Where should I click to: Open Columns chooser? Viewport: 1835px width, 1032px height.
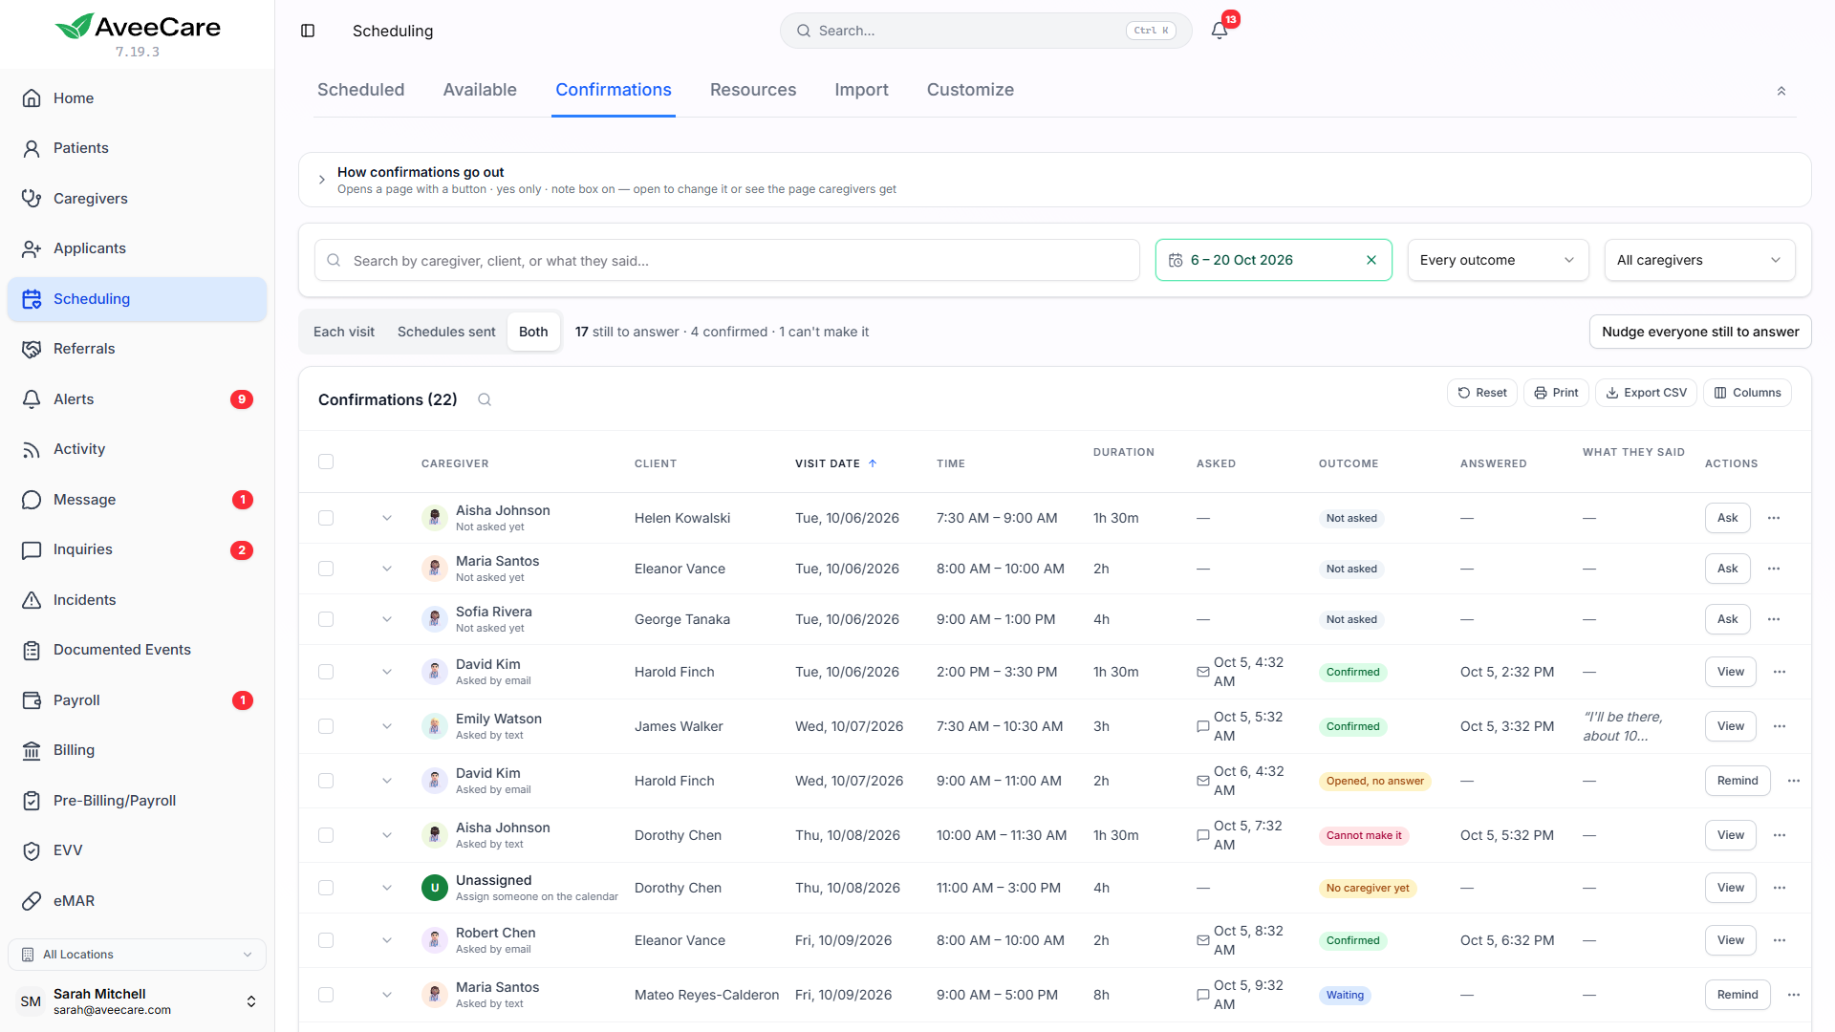click(1747, 393)
